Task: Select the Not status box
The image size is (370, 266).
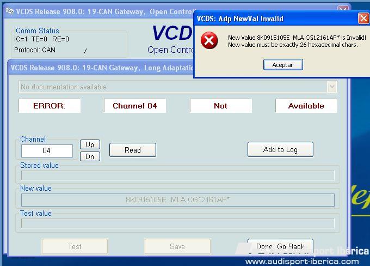Action: point(220,106)
